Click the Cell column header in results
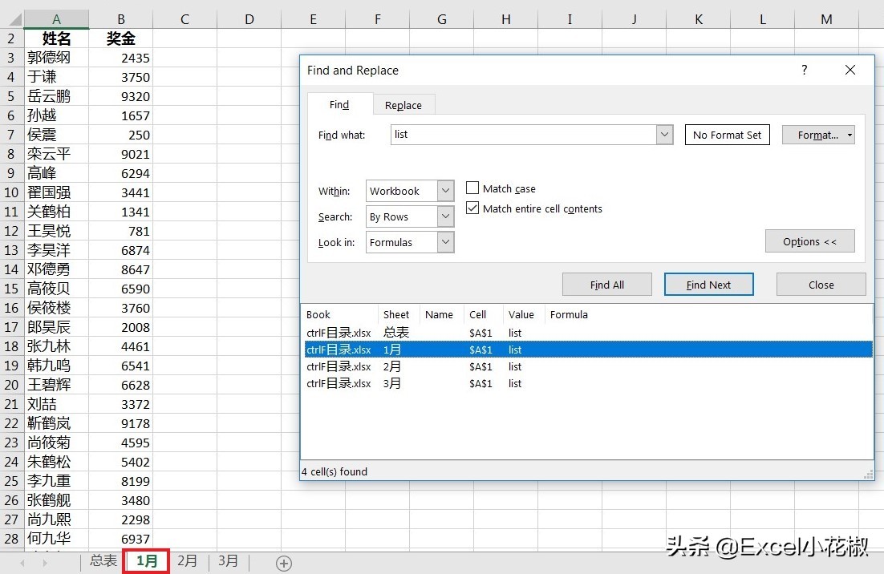This screenshot has height=574, width=884. coord(483,314)
